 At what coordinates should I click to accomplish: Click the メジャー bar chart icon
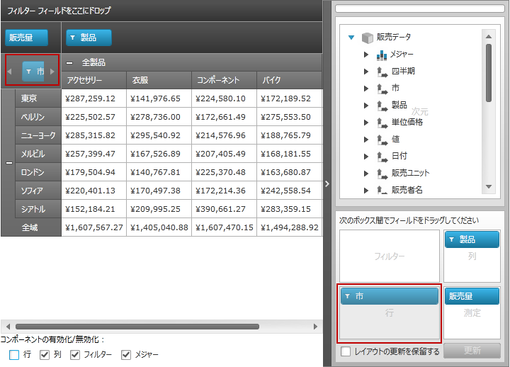381,55
